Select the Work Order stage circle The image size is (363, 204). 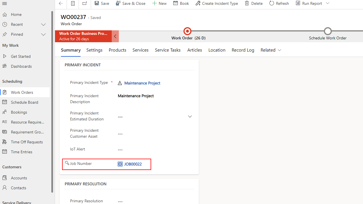click(187, 31)
